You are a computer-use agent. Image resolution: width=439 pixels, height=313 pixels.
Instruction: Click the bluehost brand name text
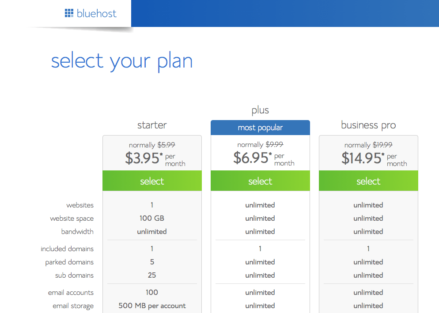[x=97, y=13]
